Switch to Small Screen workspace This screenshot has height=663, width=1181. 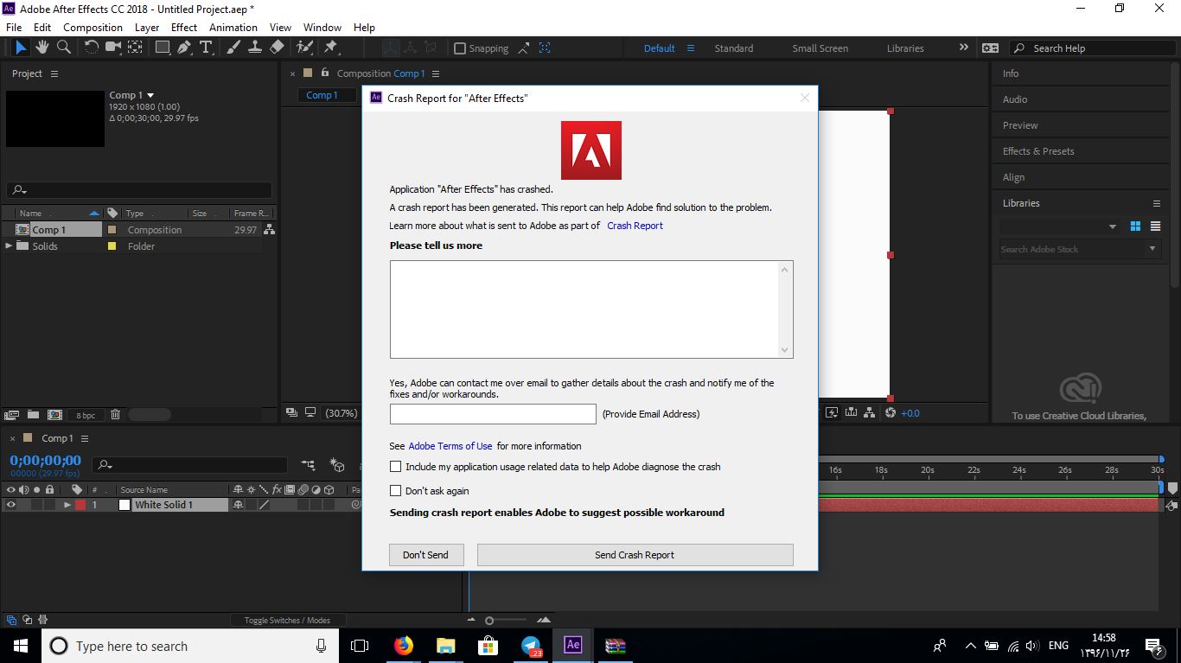click(820, 48)
